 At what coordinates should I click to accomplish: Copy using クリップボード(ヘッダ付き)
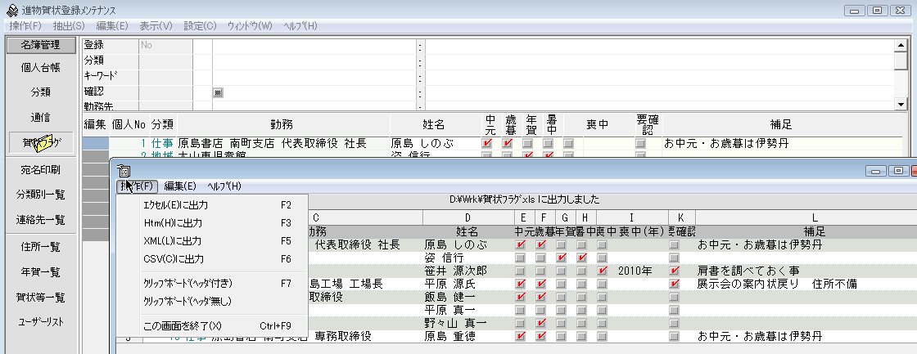(x=188, y=284)
